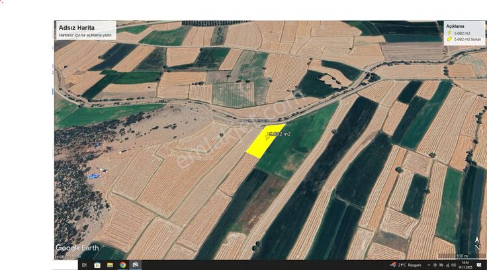Select the "5.682 m2 burun" legend entry
This screenshot has height=270, width=487.
click(466, 39)
